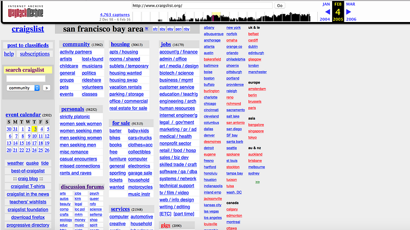The image size is (410, 230).
Task: Open web / info design jobs
Action: [x=177, y=200]
